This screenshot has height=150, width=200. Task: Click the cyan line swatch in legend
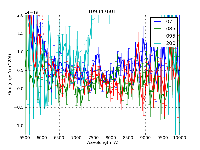[x=157, y=43]
